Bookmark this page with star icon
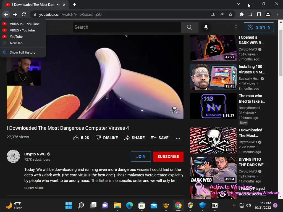This screenshot has width=283, height=212. pos(230,14)
